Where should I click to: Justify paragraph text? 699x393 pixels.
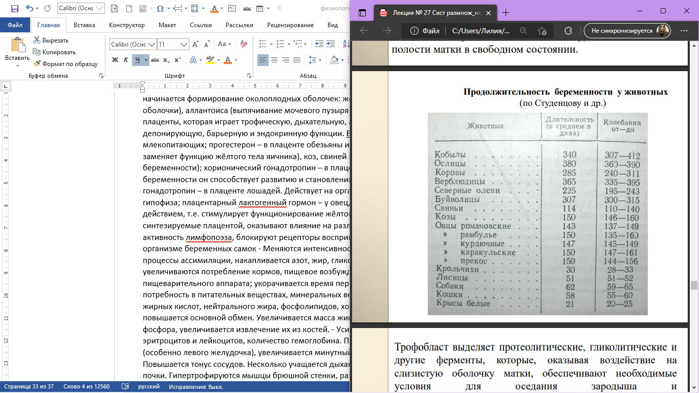[x=297, y=60]
